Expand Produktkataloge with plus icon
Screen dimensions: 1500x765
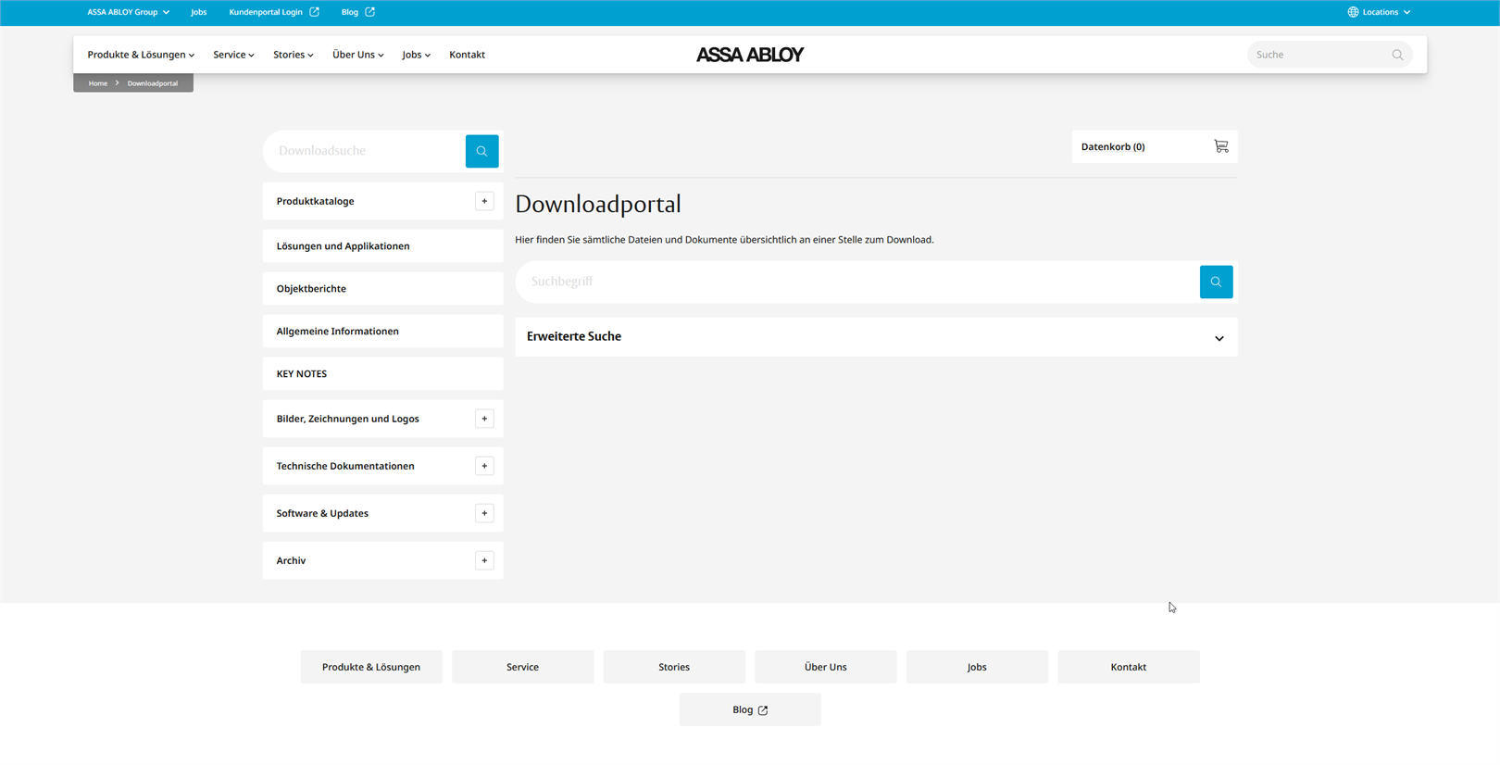[x=484, y=201]
